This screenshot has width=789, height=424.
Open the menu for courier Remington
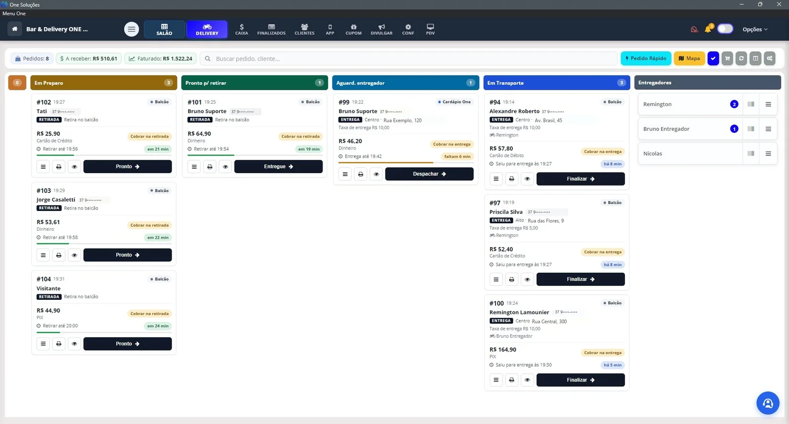pos(768,104)
